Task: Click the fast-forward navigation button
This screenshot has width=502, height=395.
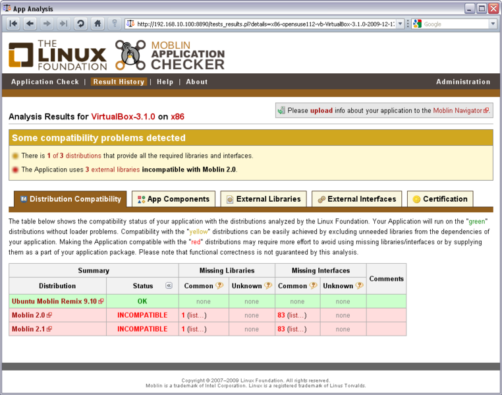Action: pos(63,24)
